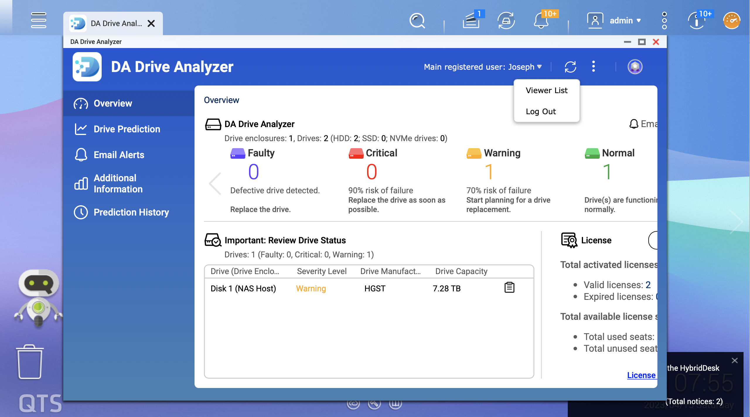Image resolution: width=750 pixels, height=417 pixels.
Task: Click the Overview gauge icon in sidebar
Action: [x=81, y=104]
